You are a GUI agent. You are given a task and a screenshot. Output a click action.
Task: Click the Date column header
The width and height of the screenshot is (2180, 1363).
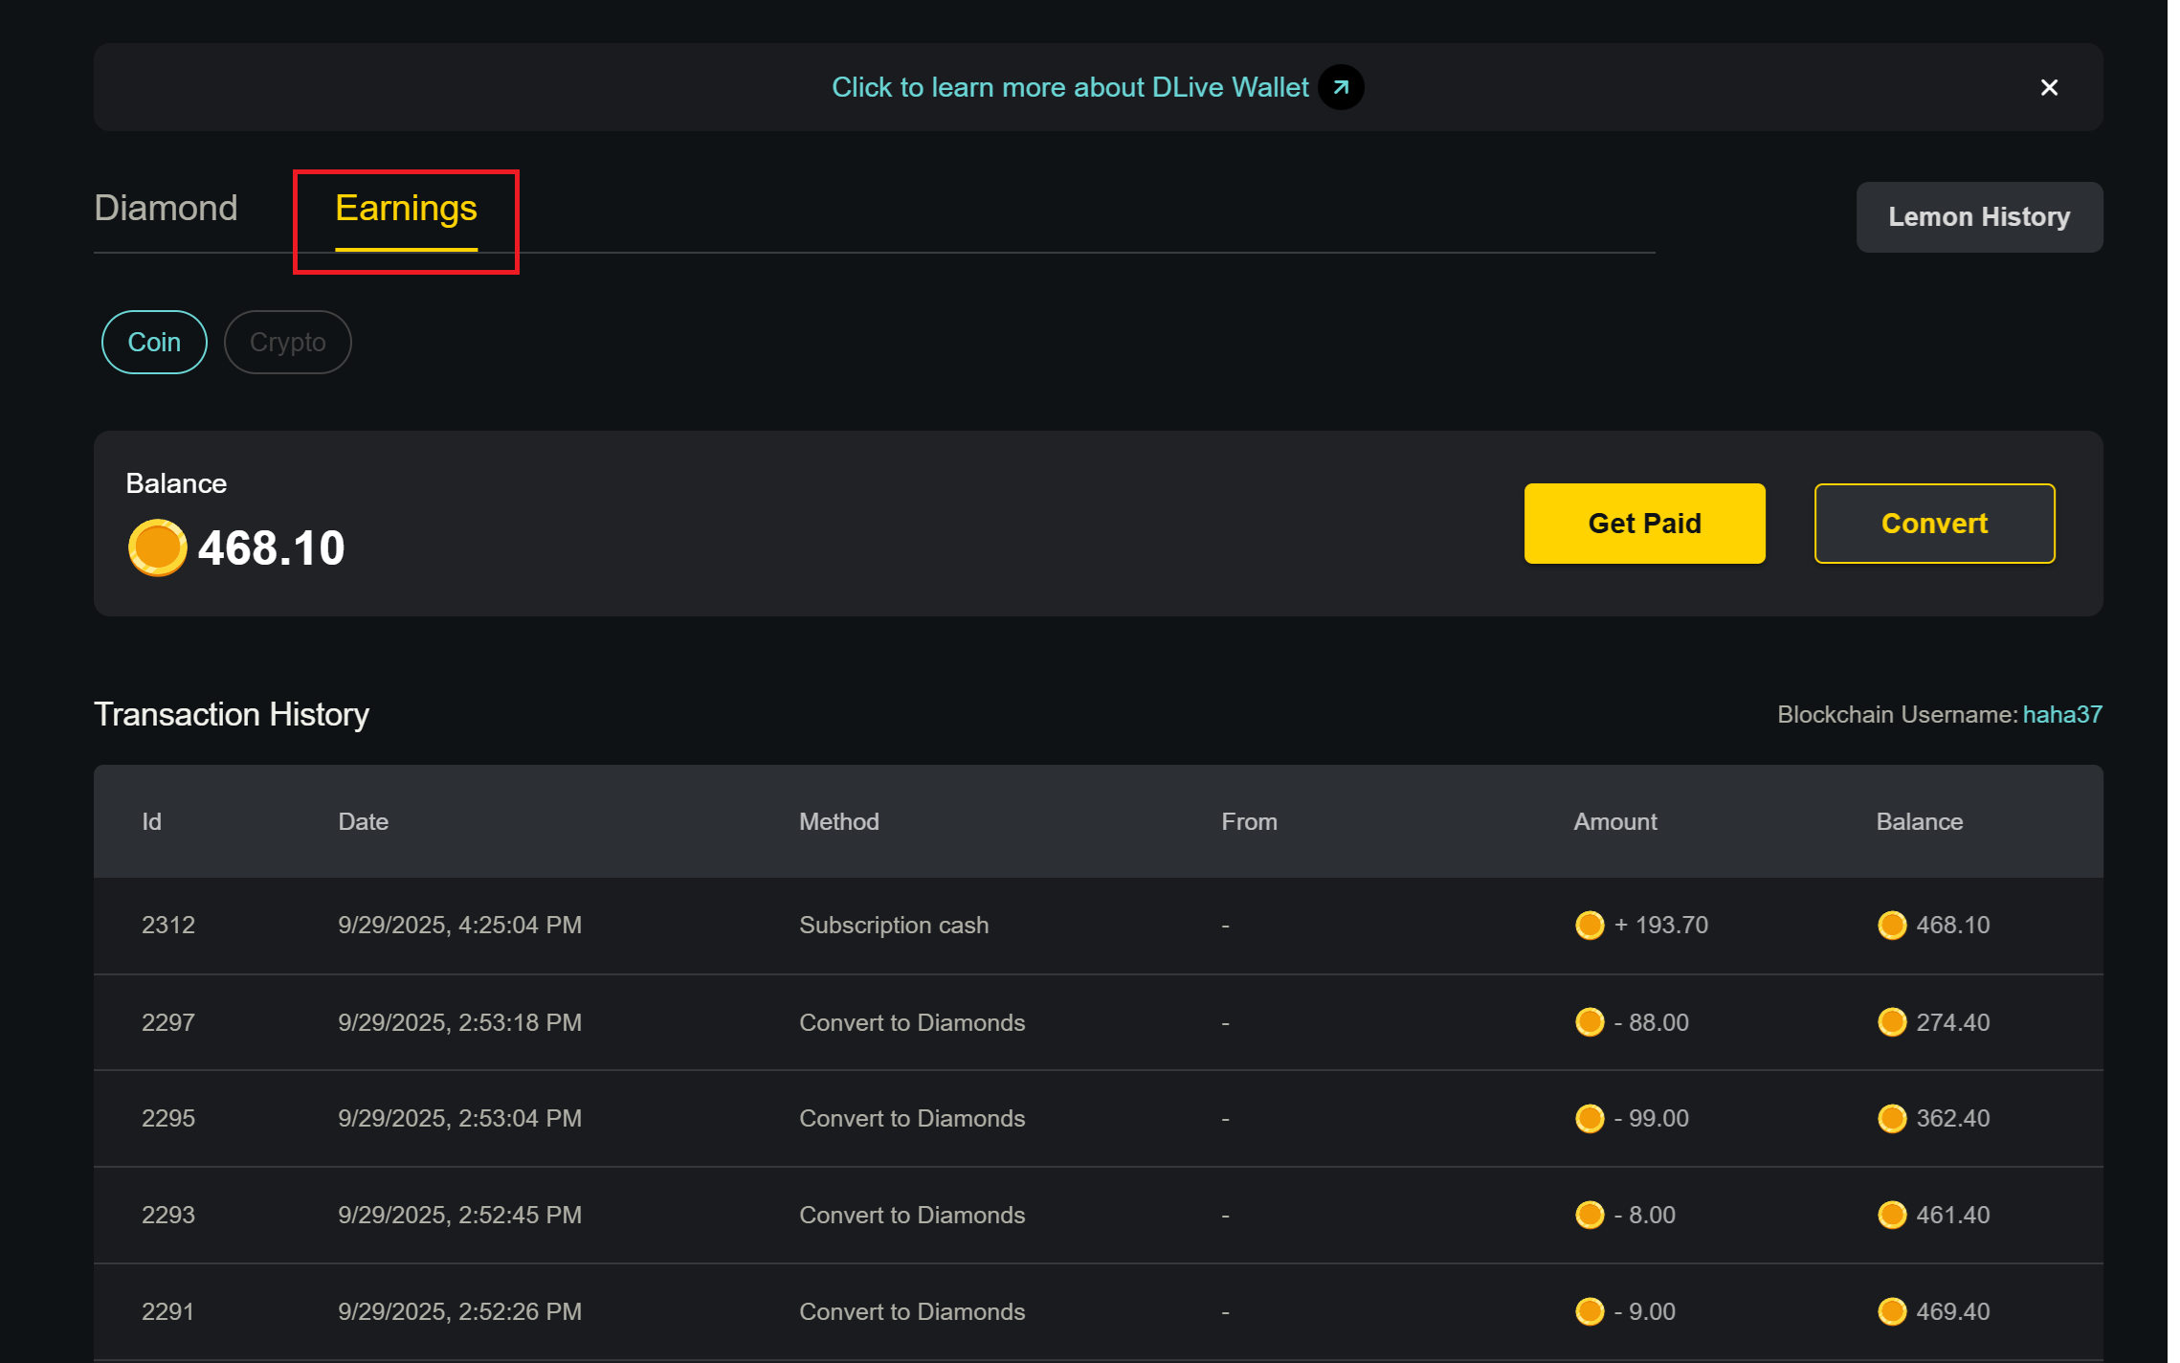click(x=363, y=821)
